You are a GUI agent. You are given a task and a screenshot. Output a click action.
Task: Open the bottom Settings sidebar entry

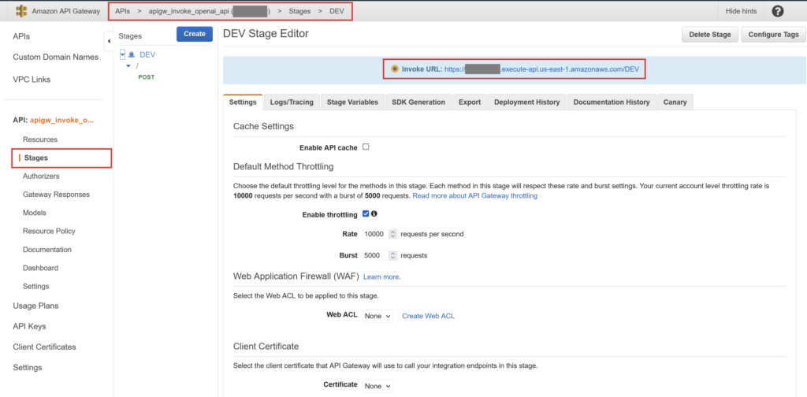pyautogui.click(x=28, y=368)
